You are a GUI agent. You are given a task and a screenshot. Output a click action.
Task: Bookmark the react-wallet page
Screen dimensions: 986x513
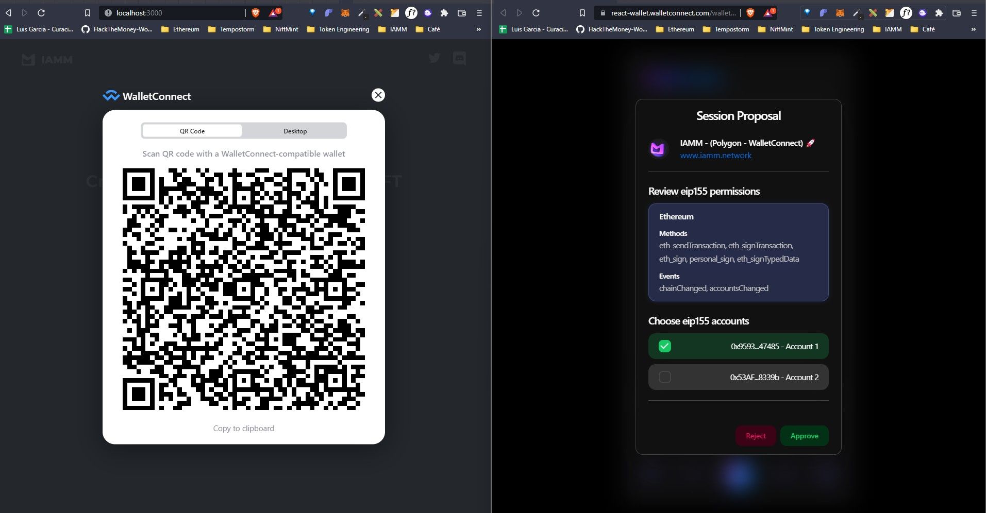582,13
